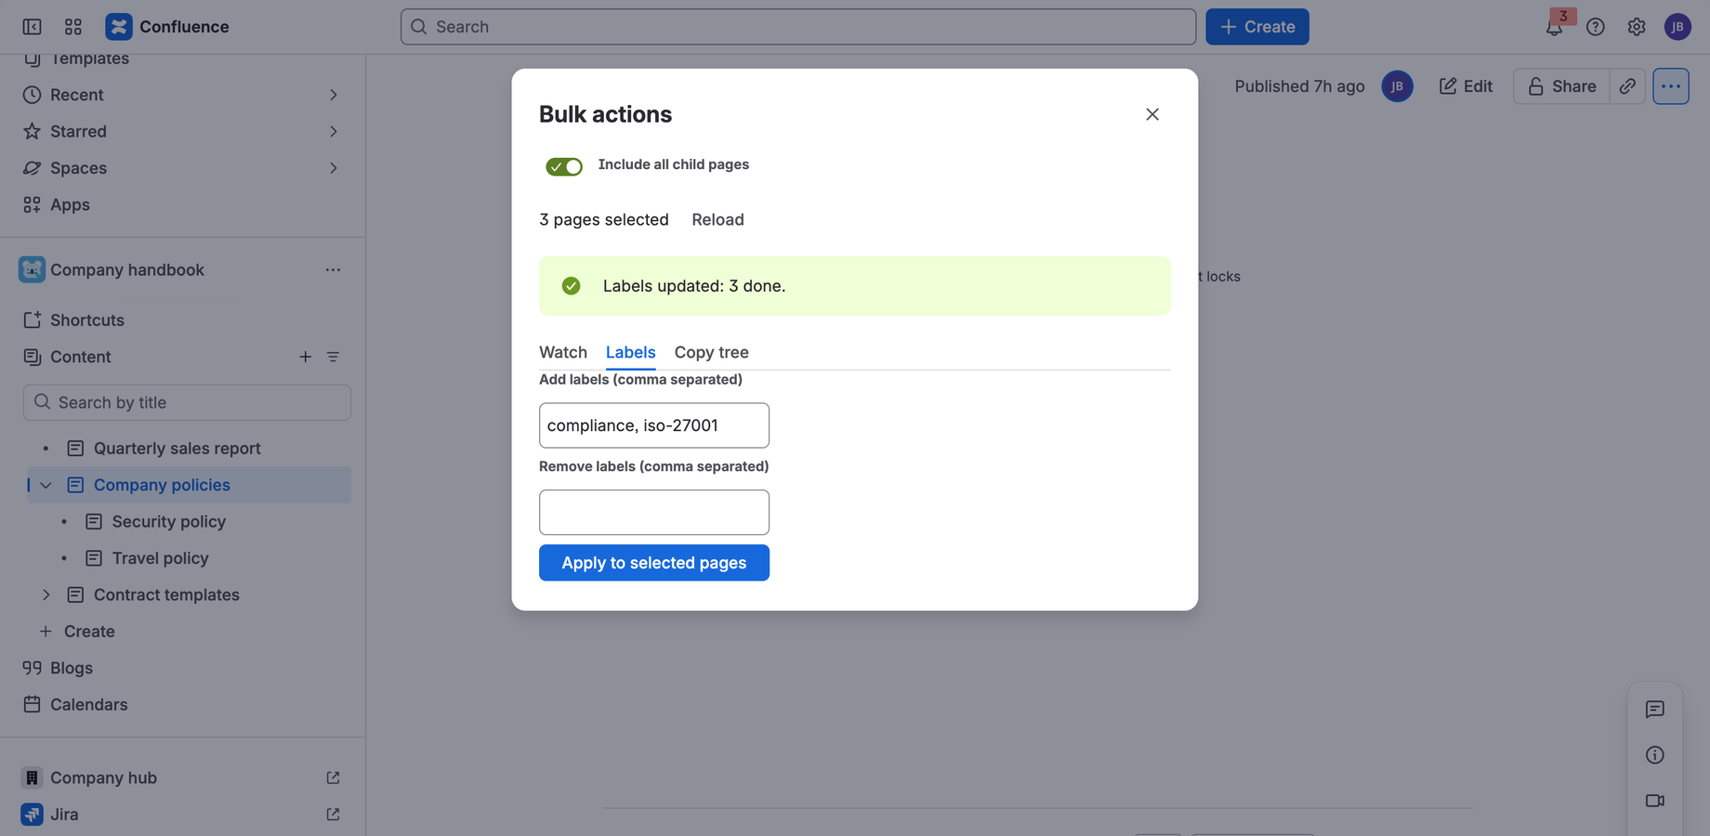1710x836 pixels.
Task: Click the Share button
Action: [x=1561, y=86]
